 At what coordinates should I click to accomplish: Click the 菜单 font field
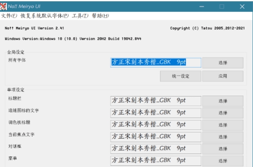click(x=156, y=161)
